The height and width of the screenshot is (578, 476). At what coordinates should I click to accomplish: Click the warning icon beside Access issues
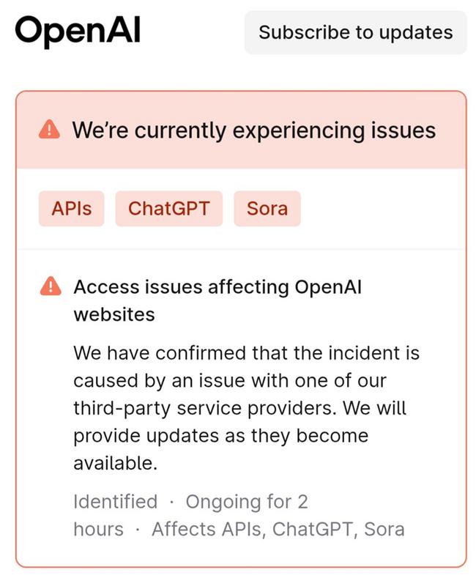tap(51, 286)
